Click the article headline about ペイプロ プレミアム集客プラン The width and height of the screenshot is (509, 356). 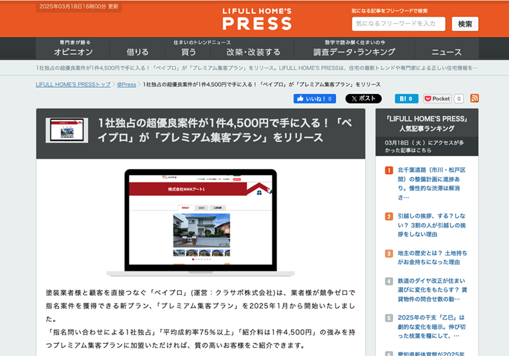[x=225, y=130]
